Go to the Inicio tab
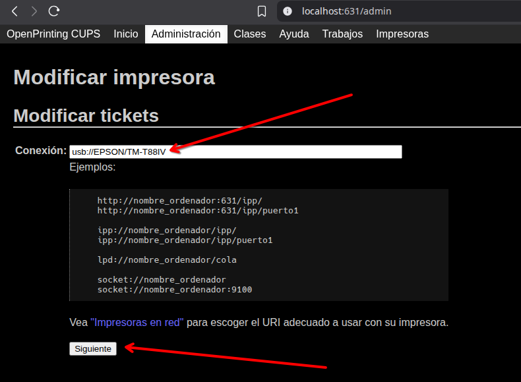Image resolution: width=521 pixels, height=382 pixels. (x=126, y=34)
